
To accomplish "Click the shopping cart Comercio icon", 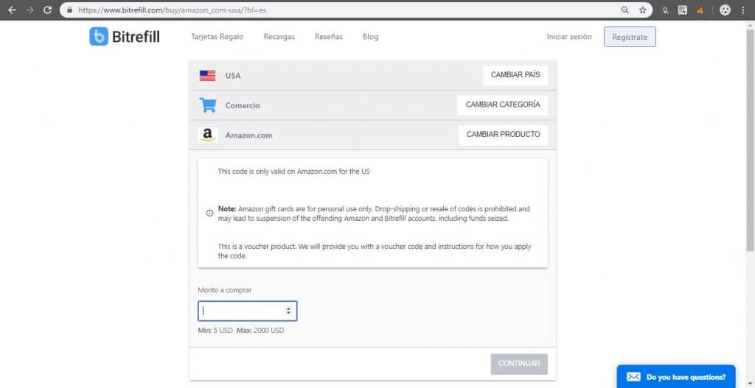I will (x=207, y=105).
